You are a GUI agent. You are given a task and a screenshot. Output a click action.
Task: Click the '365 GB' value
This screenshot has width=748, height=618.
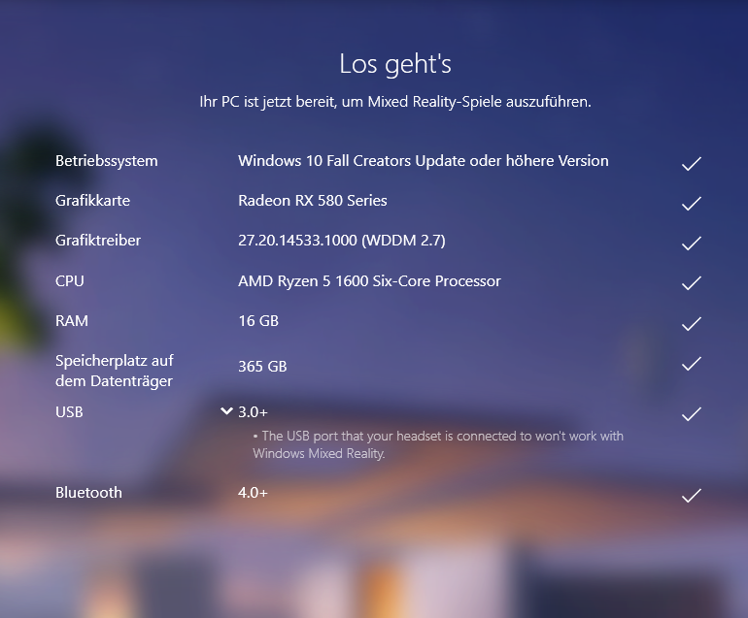point(262,367)
